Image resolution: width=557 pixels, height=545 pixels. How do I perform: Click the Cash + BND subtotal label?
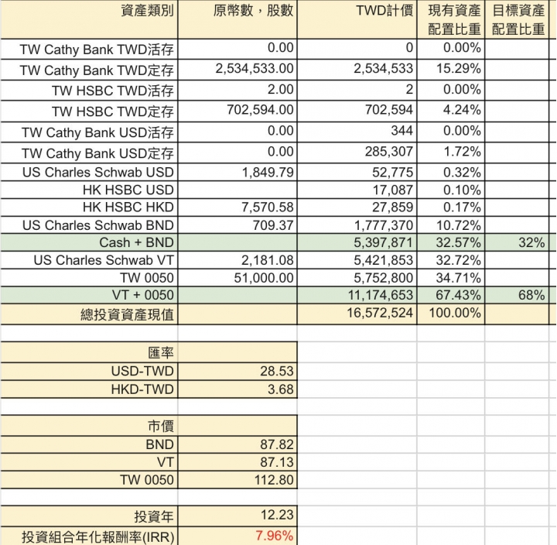(x=89, y=242)
